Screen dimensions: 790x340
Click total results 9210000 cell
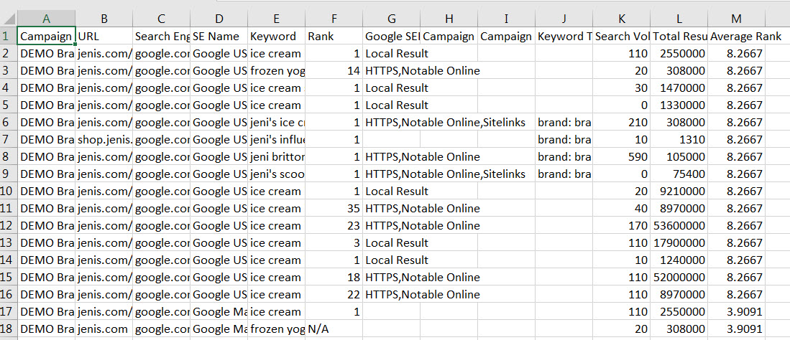679,191
